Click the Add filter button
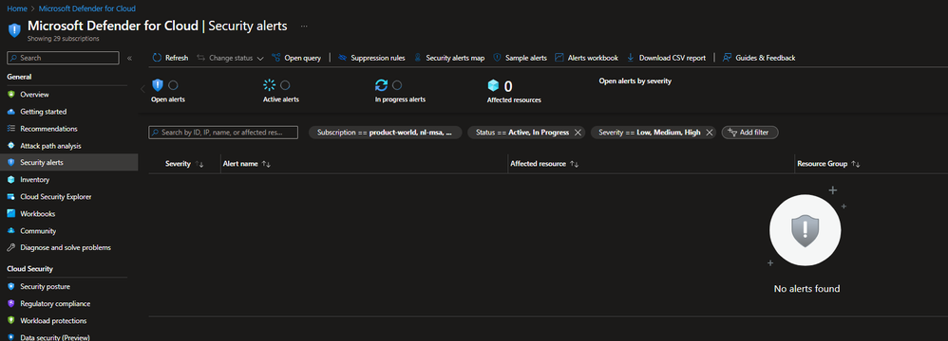The width and height of the screenshot is (948, 341). (749, 133)
